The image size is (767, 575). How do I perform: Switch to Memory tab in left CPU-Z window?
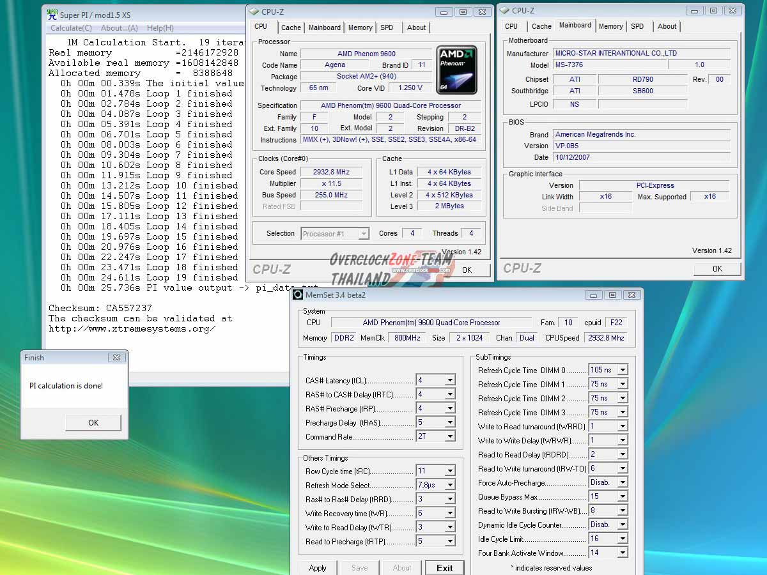point(360,27)
